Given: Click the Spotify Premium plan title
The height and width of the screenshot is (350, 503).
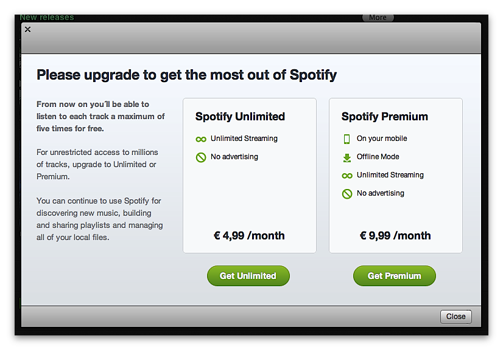Looking at the screenshot, I should 385,117.
